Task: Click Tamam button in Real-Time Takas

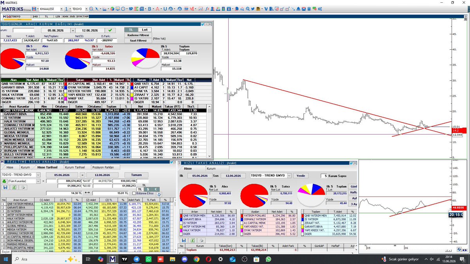Action: click(136, 175)
